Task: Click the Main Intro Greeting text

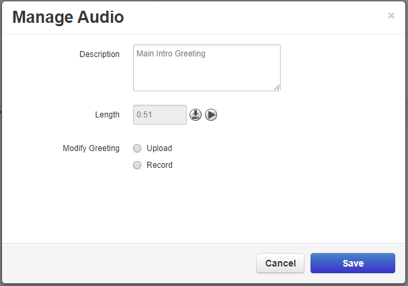Action: pos(171,54)
